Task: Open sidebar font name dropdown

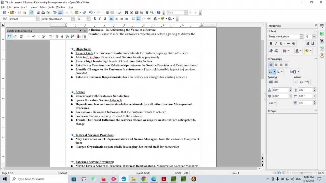Action: coord(301,37)
